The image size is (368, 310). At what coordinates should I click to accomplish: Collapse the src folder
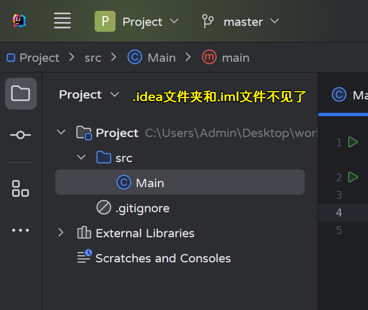pos(81,158)
